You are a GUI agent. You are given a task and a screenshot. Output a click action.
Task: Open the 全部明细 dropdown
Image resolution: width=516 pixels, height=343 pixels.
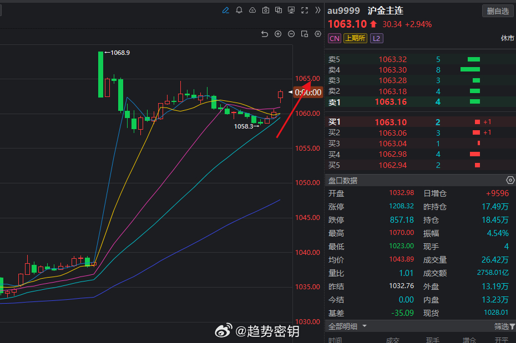[x=348, y=326]
